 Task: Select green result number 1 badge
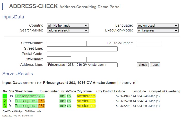click(x=5, y=96)
